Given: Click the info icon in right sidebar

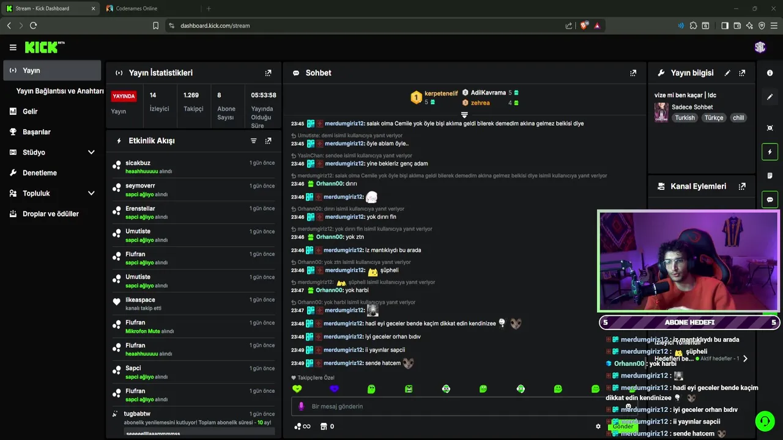Looking at the screenshot, I should point(770,73).
